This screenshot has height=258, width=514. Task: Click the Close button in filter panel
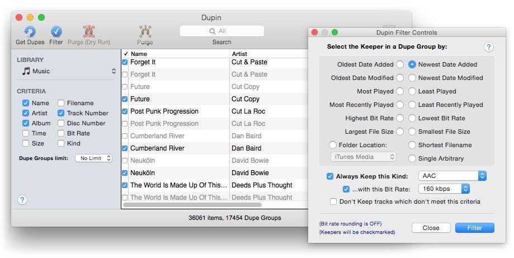[431, 228]
